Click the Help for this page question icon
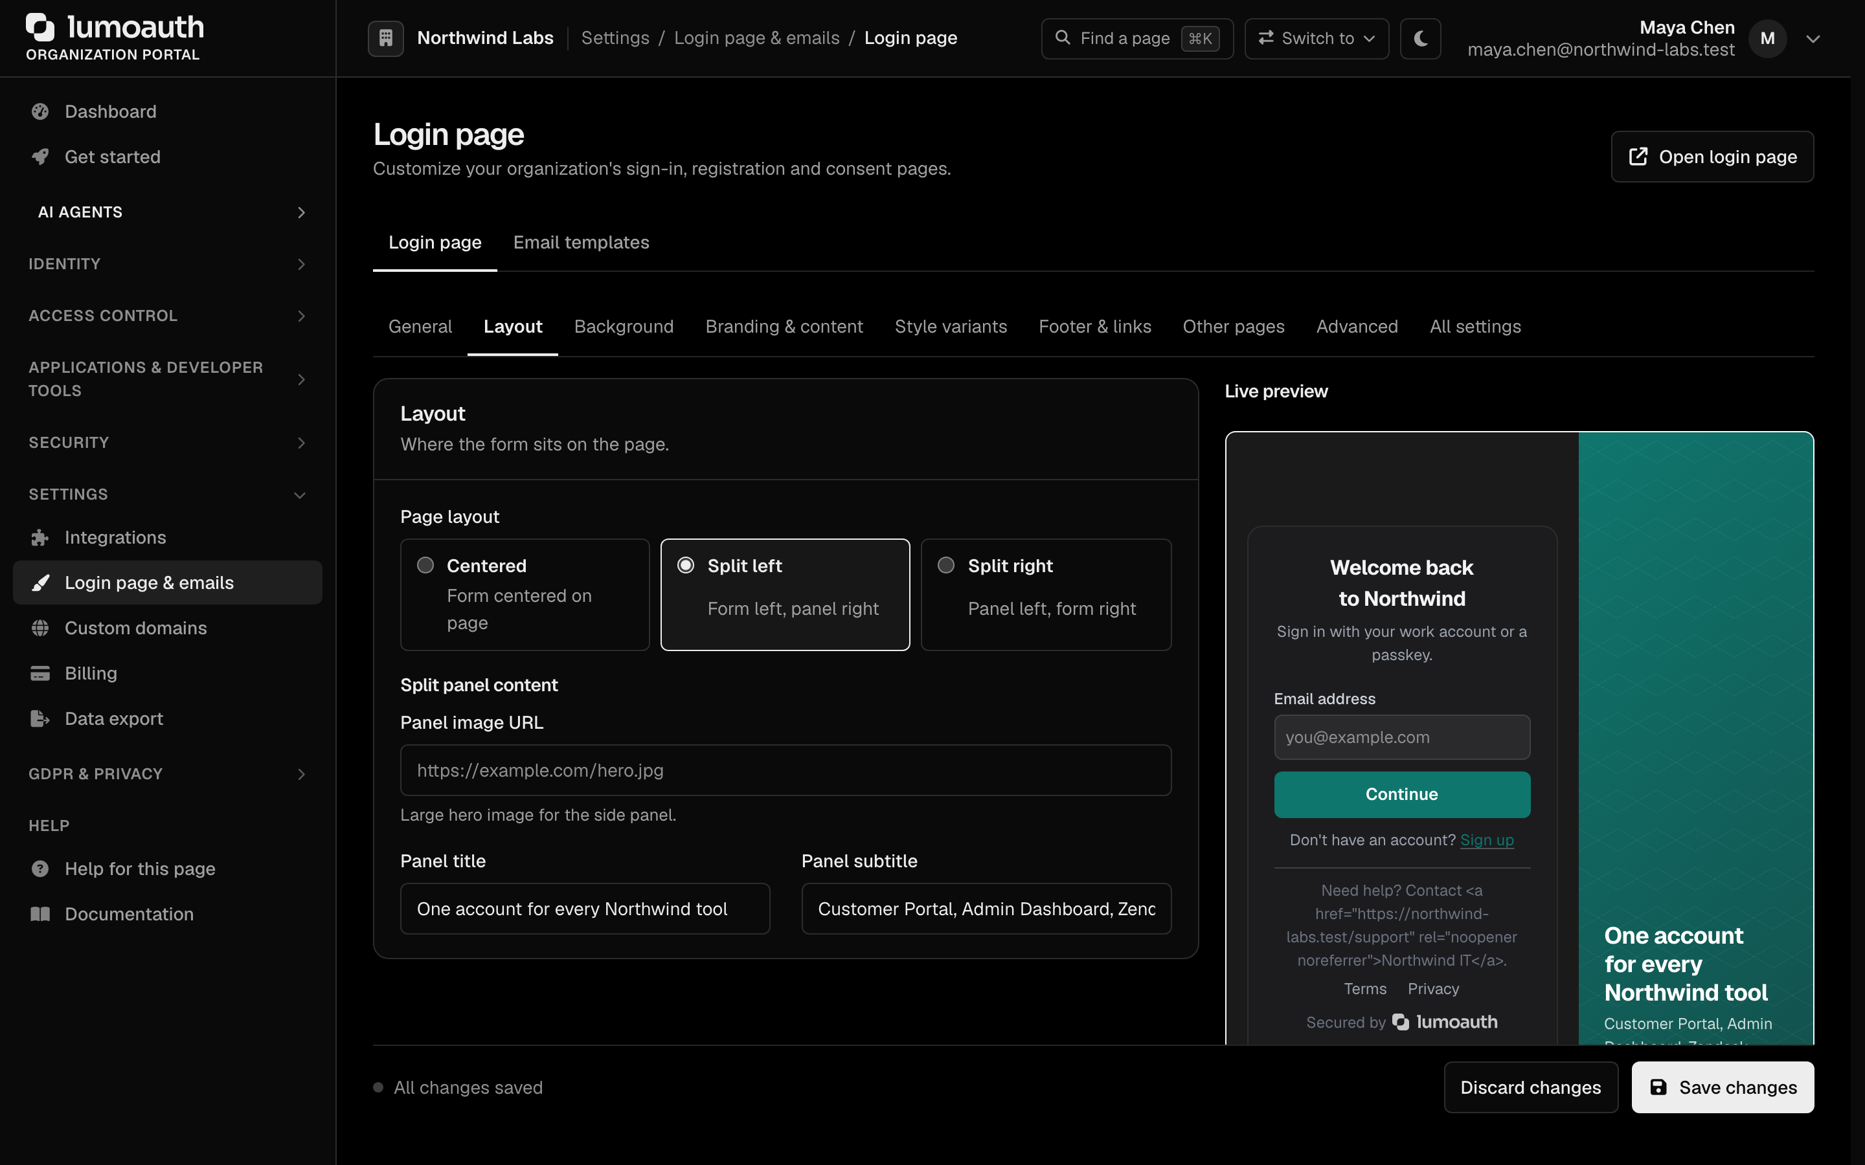 [40, 869]
